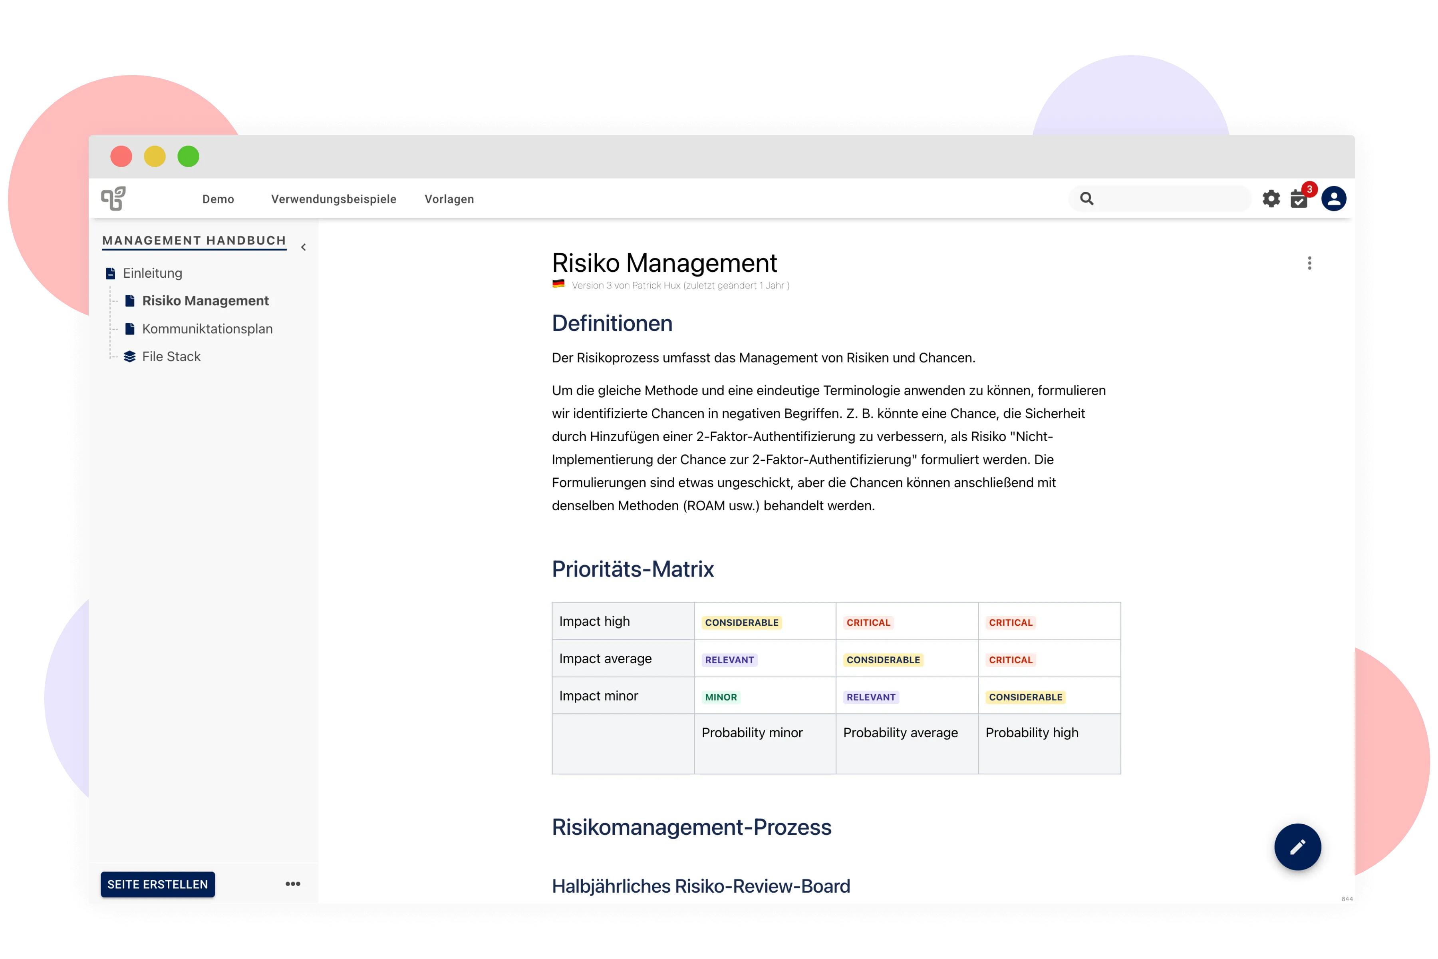Viewport: 1438px width, 959px height.
Task: Open tasks calendar with red badge
Action: [x=1299, y=199]
